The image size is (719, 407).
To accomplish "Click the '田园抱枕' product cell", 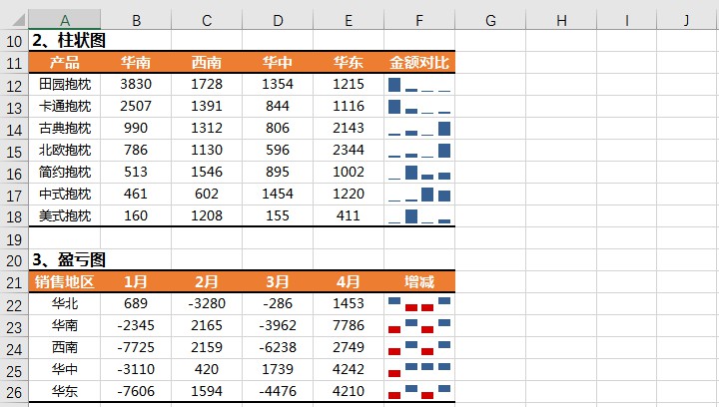I will click(65, 84).
